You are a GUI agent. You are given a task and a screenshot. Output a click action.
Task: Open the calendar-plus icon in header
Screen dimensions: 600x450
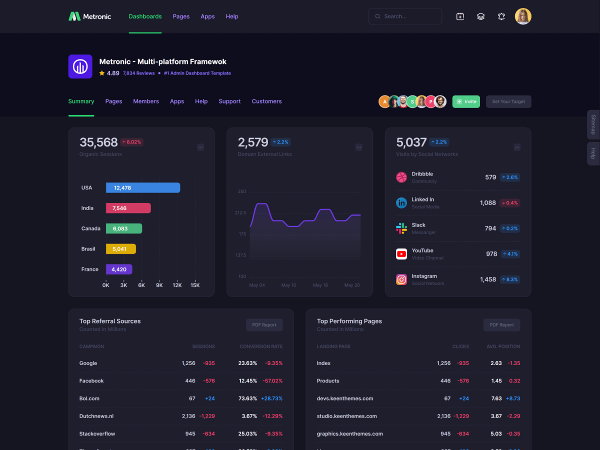click(x=460, y=16)
